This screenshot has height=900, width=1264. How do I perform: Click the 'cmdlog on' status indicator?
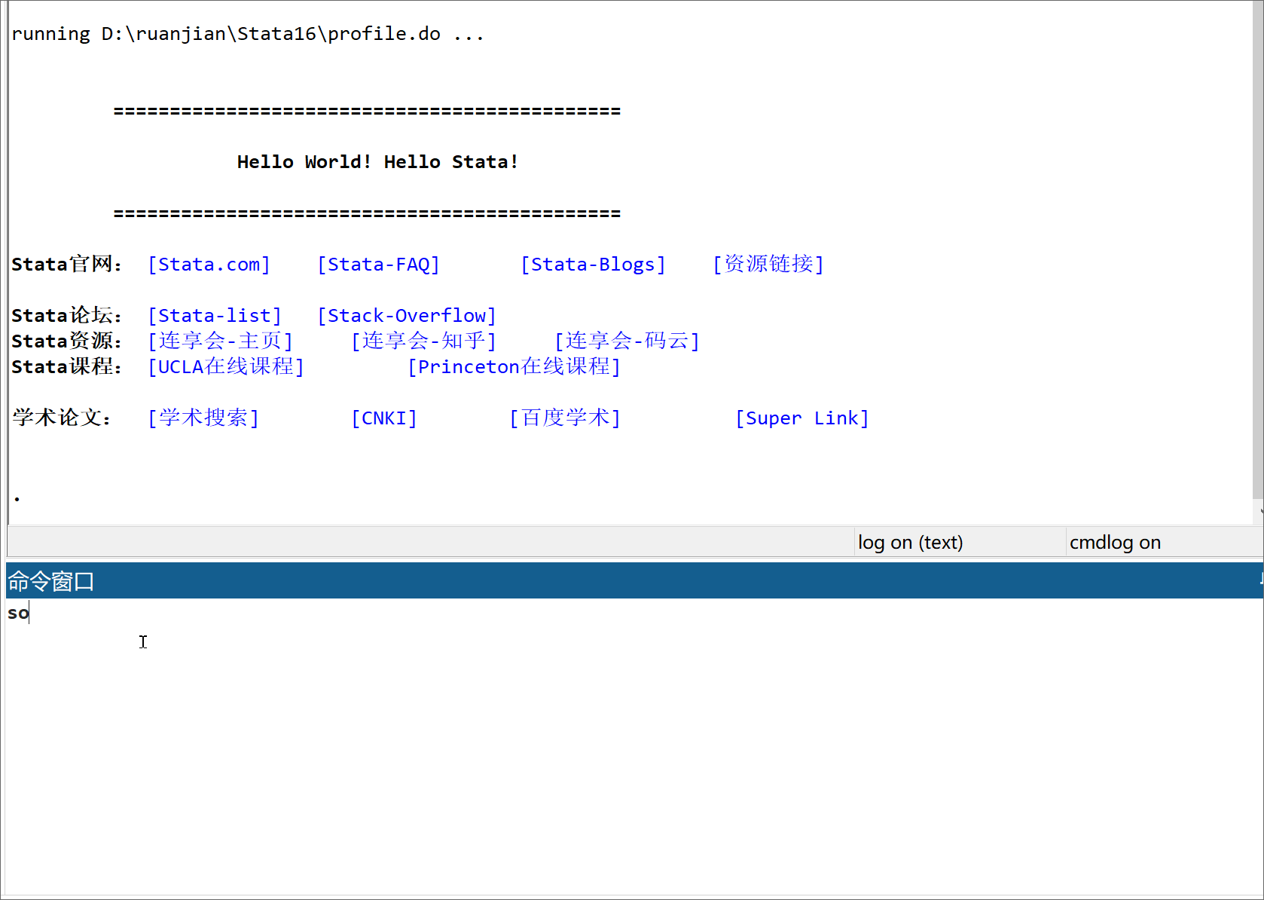(1115, 543)
